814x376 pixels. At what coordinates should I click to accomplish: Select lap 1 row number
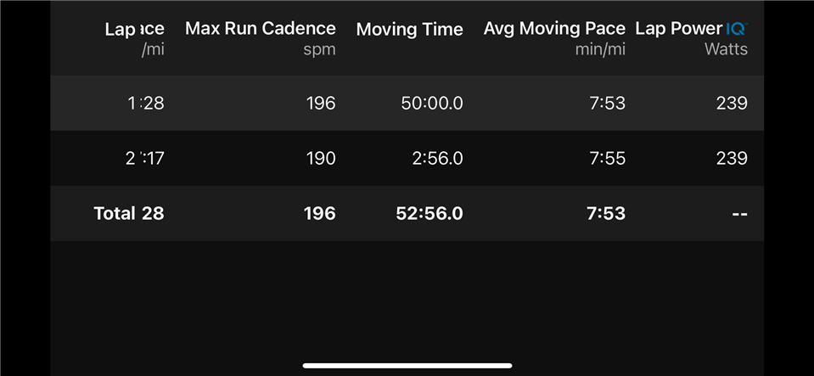tap(132, 104)
